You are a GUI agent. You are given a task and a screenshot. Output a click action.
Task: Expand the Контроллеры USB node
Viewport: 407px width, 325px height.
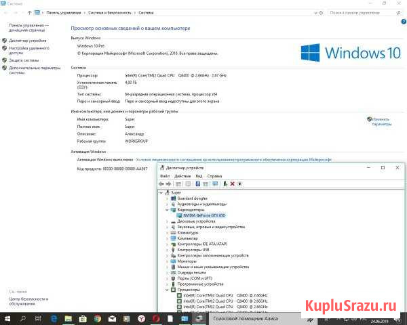click(x=167, y=250)
